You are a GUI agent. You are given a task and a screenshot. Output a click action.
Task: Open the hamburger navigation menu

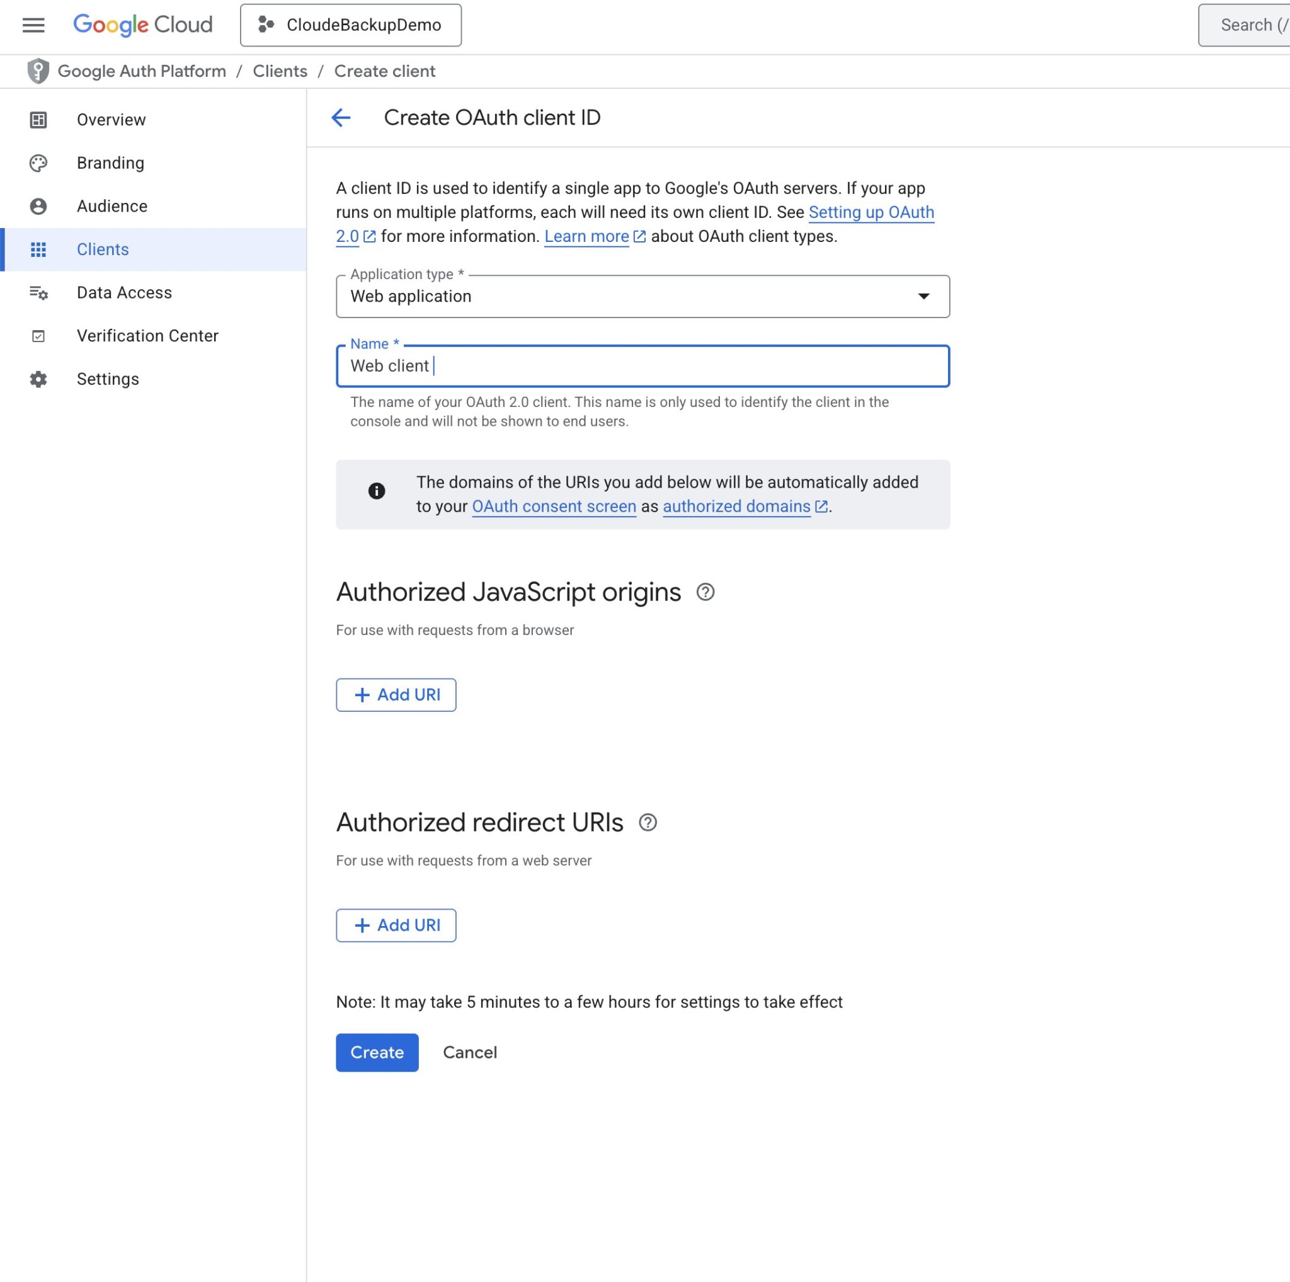[33, 25]
